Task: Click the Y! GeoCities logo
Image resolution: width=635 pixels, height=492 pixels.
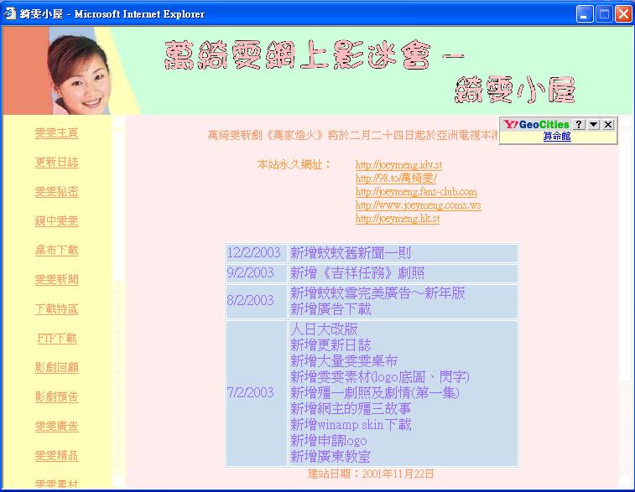Action: 537,125
